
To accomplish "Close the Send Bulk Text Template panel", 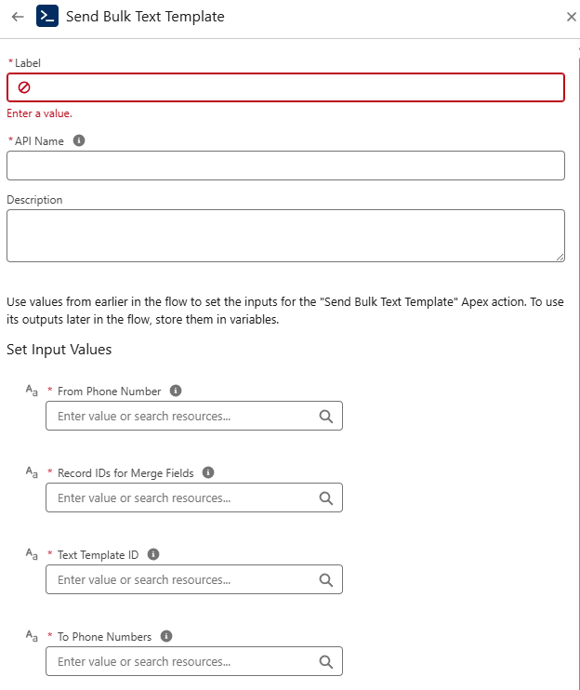I will click(x=571, y=17).
